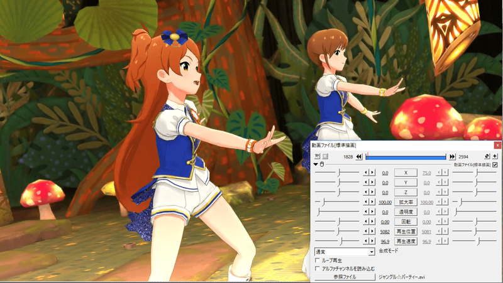503x283 pixels.
Task: Decrease 拡大率 value with left arrow
Action: (365, 202)
